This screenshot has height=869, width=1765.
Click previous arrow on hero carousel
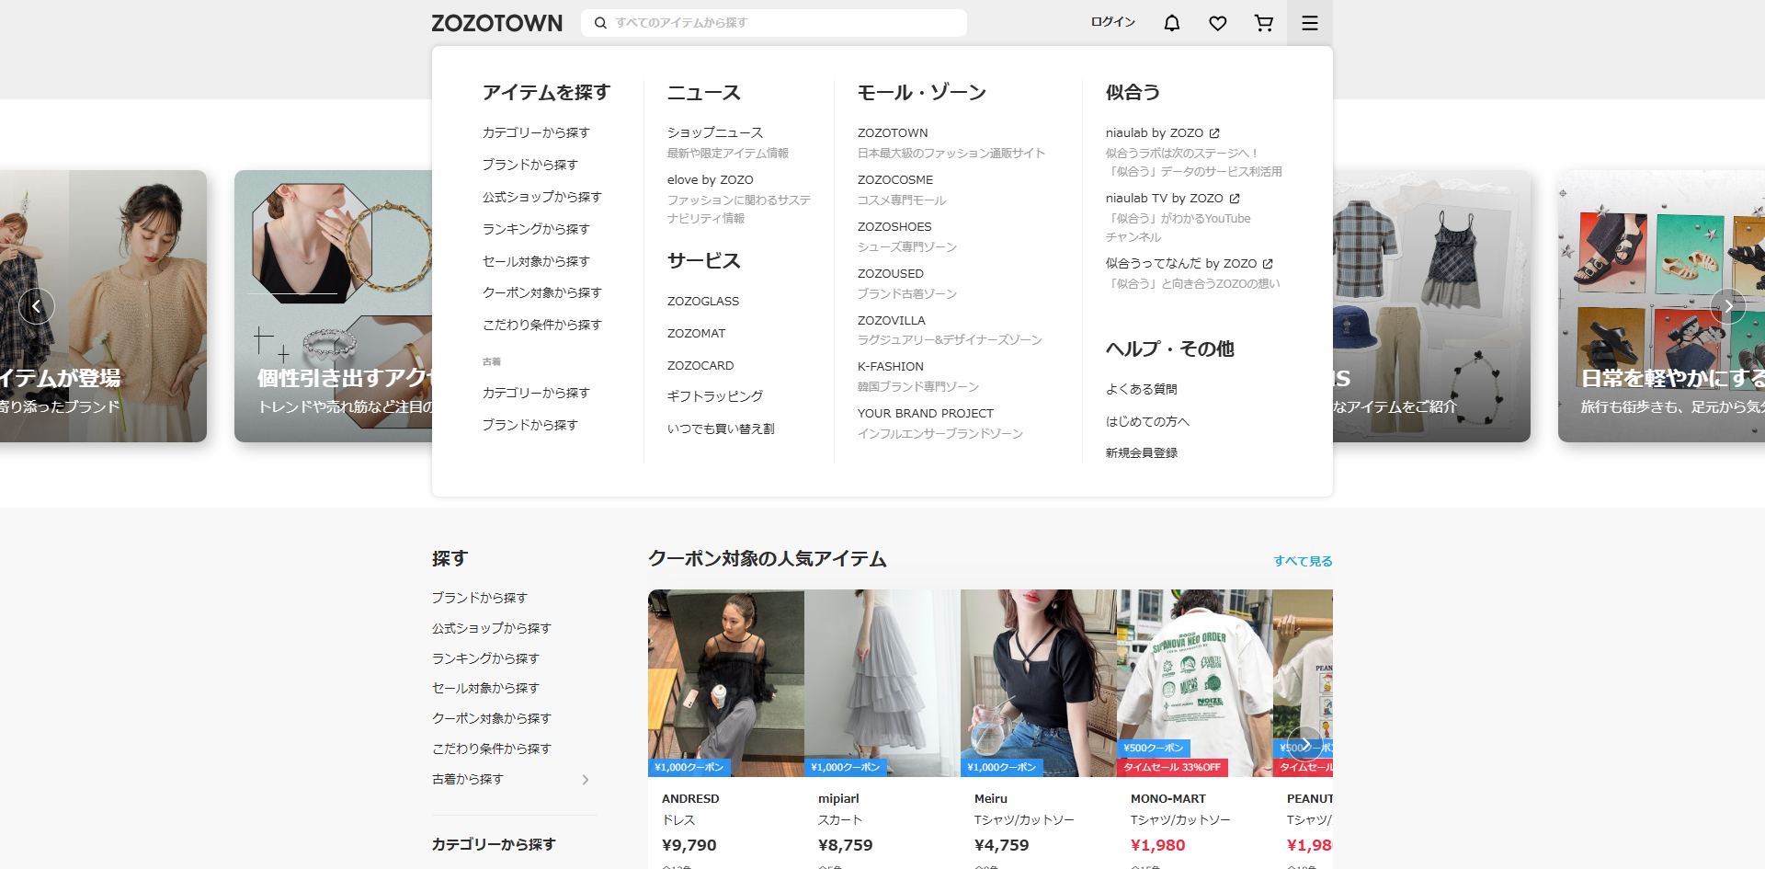pos(37,306)
